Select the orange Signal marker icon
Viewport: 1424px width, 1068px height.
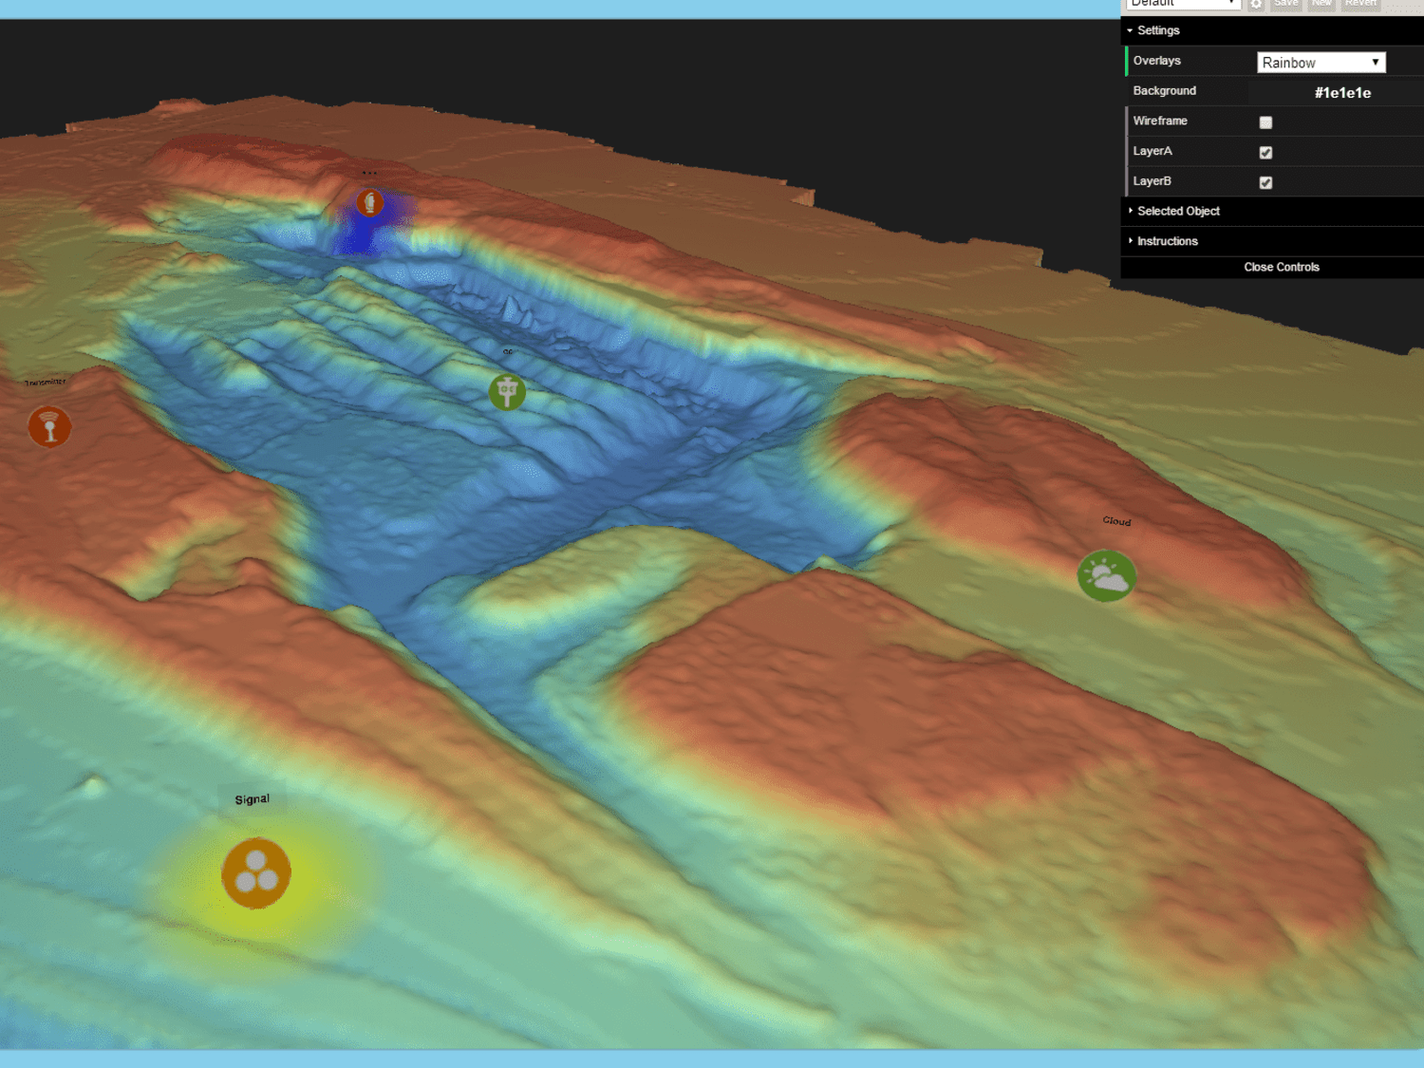pos(256,873)
